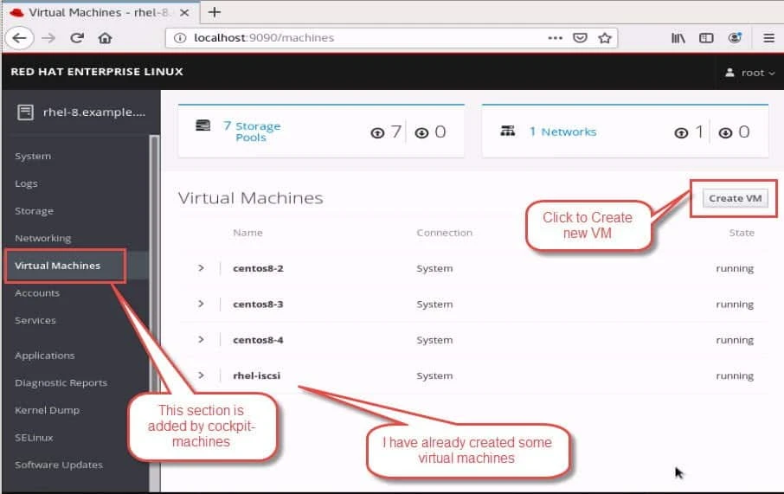Viewport: 784px width, 494px height.
Task: Click the Storage Pools disk icon
Action: [x=203, y=125]
